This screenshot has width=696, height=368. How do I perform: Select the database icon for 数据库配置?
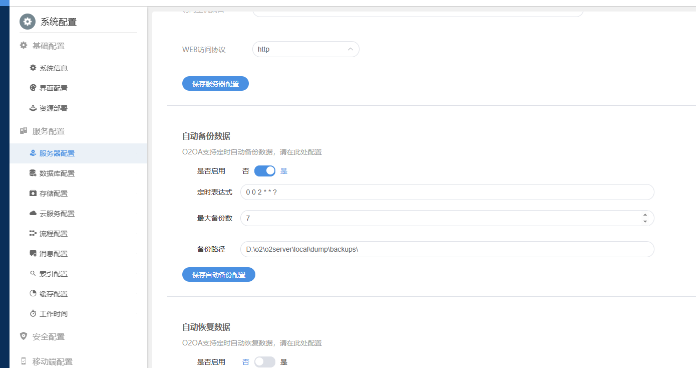(33, 173)
